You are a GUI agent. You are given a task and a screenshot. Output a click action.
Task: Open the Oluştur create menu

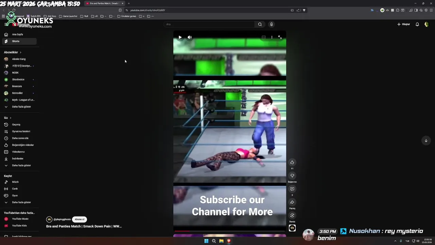click(x=403, y=24)
